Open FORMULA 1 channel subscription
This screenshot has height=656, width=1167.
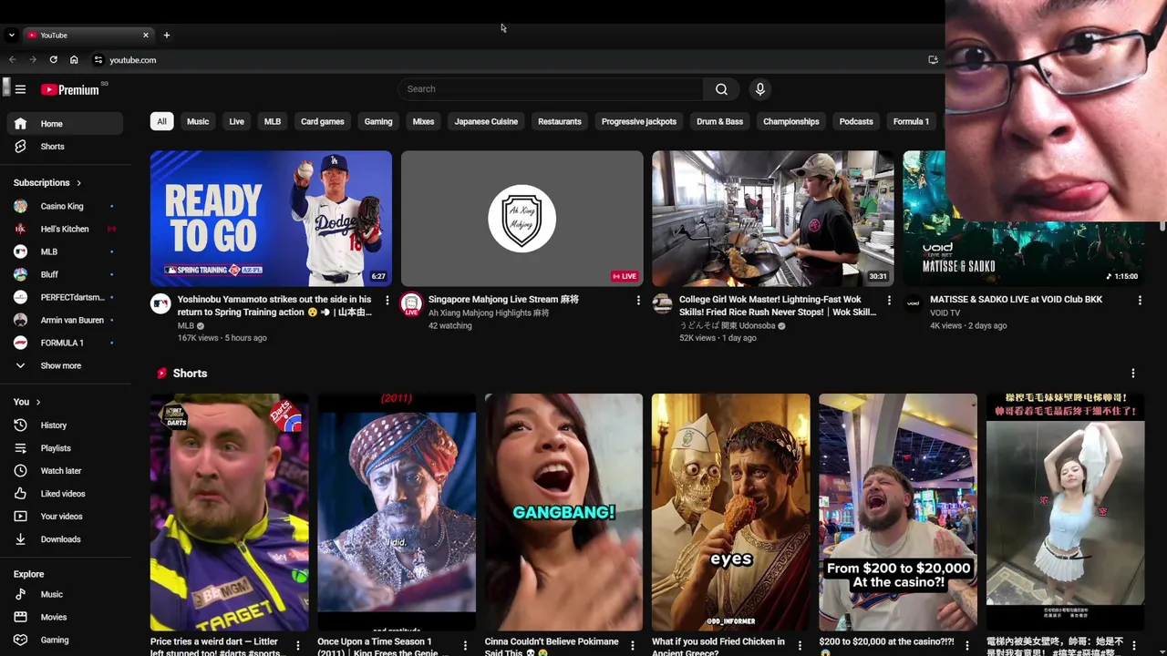tap(64, 343)
